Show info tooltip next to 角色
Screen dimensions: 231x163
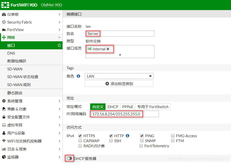pyautogui.click(x=79, y=76)
